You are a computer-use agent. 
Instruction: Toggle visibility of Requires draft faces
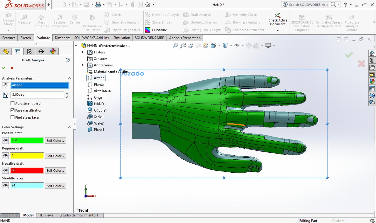click(6, 156)
